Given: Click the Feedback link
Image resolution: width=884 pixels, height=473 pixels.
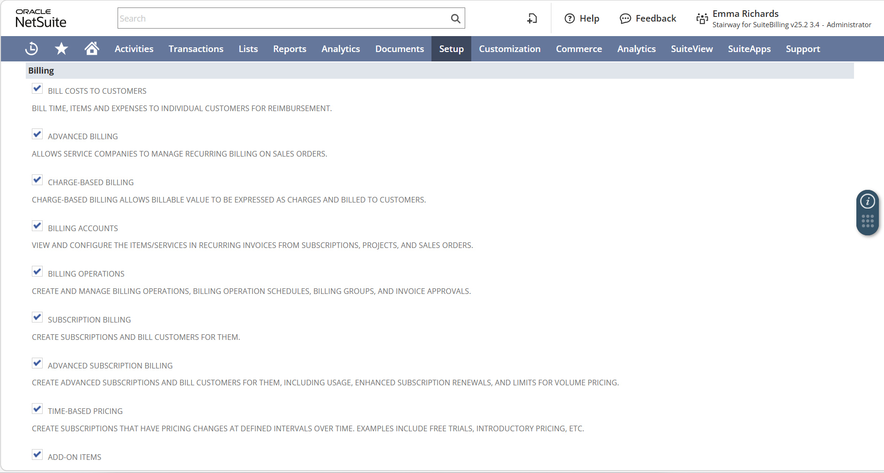Looking at the screenshot, I should click(648, 19).
